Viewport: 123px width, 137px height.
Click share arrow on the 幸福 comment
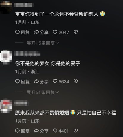tap(36, 131)
